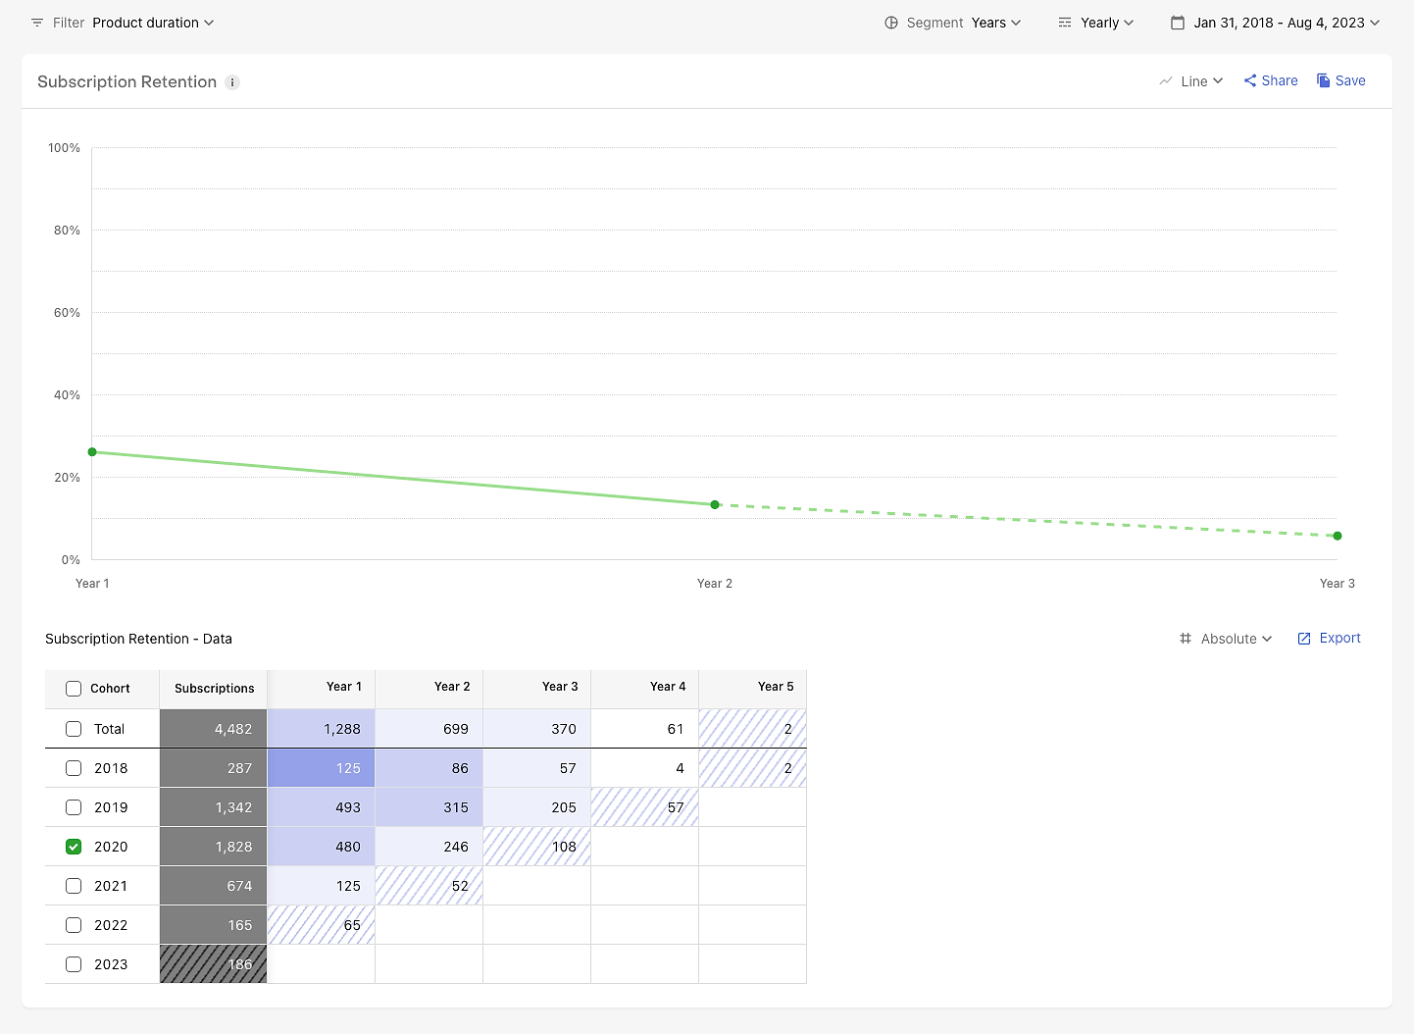1414x1034 pixels.
Task: Click the 2021 Year 2 cell 52
Action: click(429, 886)
